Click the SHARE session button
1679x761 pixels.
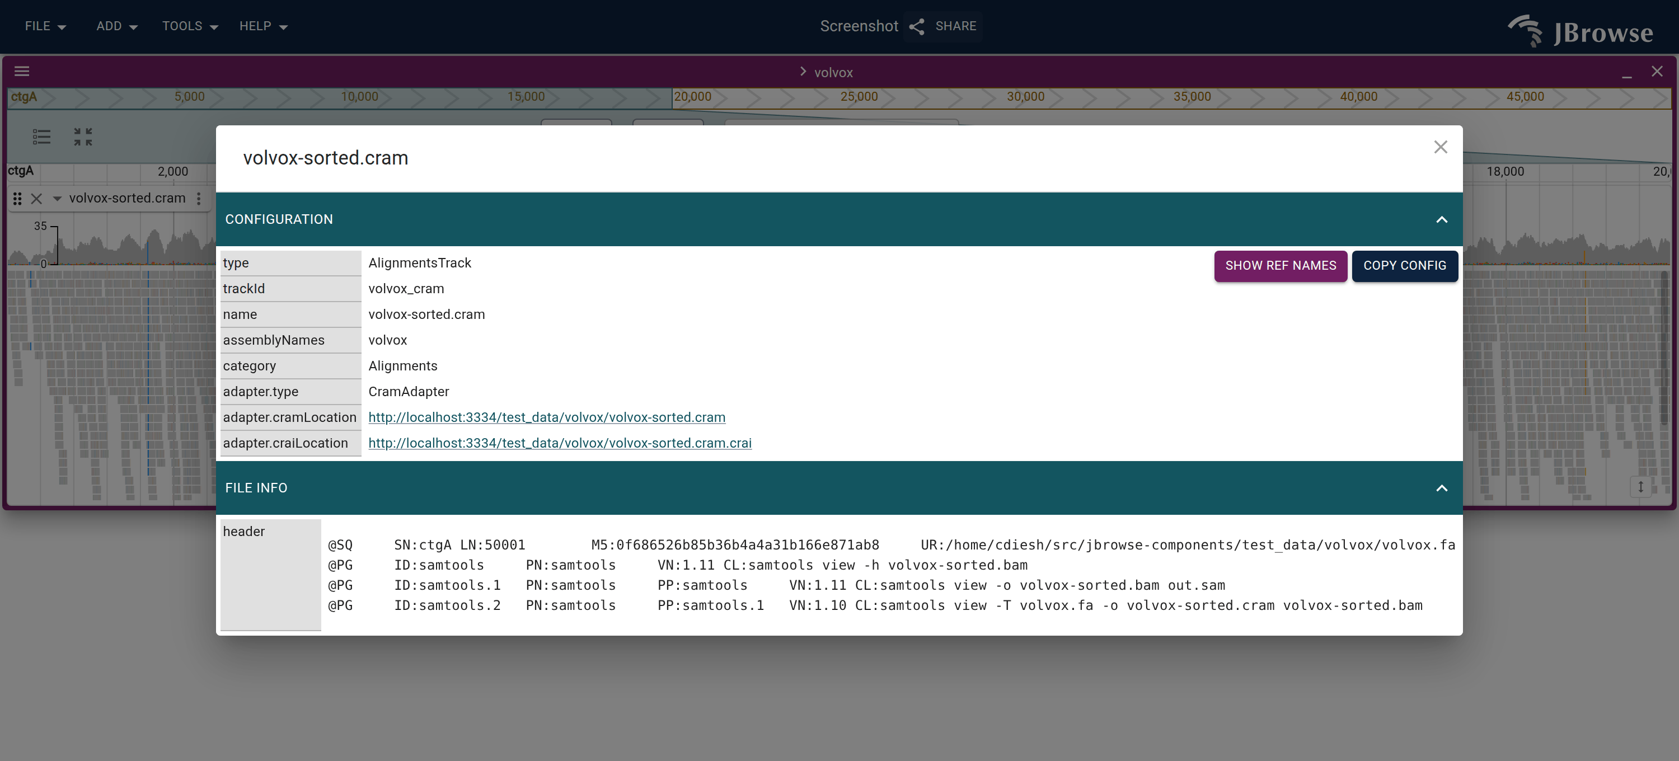tap(942, 26)
